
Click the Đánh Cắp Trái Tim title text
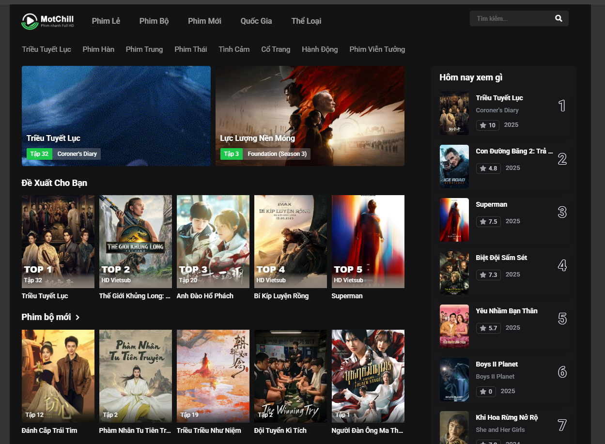pyautogui.click(x=49, y=430)
